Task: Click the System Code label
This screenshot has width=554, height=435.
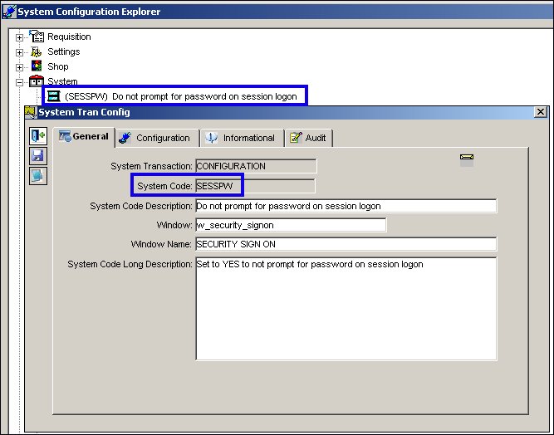Action: point(164,186)
